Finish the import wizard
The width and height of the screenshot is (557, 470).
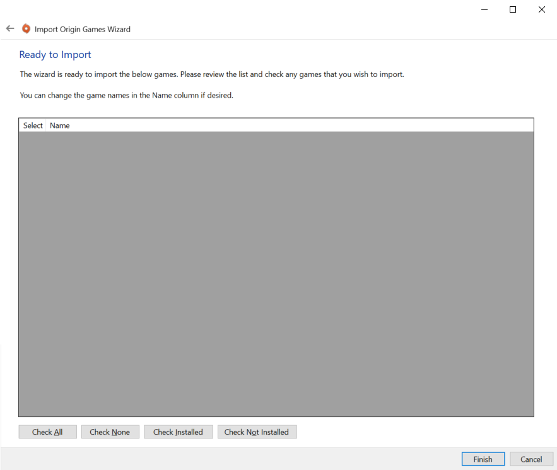click(x=483, y=459)
